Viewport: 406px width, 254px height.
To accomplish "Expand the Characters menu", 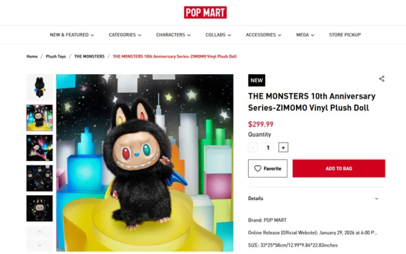I will click(x=173, y=35).
